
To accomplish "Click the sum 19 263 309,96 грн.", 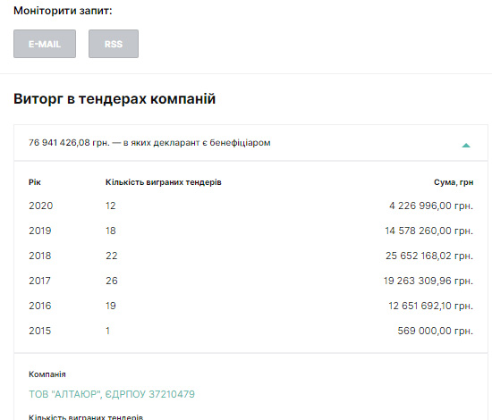I will pyautogui.click(x=428, y=281).
